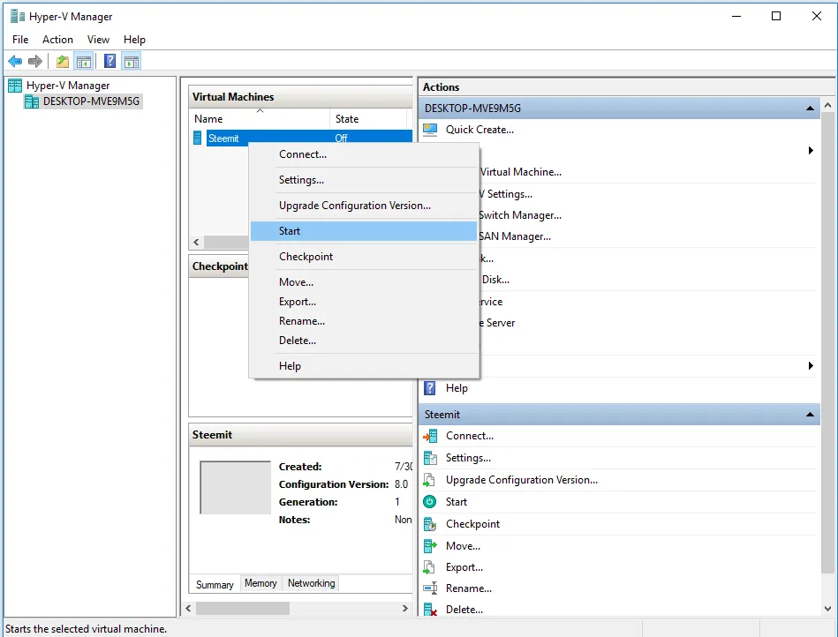Click Switch Manager... action link
Image resolution: width=838 pixels, height=637 pixels.
pyautogui.click(x=520, y=215)
